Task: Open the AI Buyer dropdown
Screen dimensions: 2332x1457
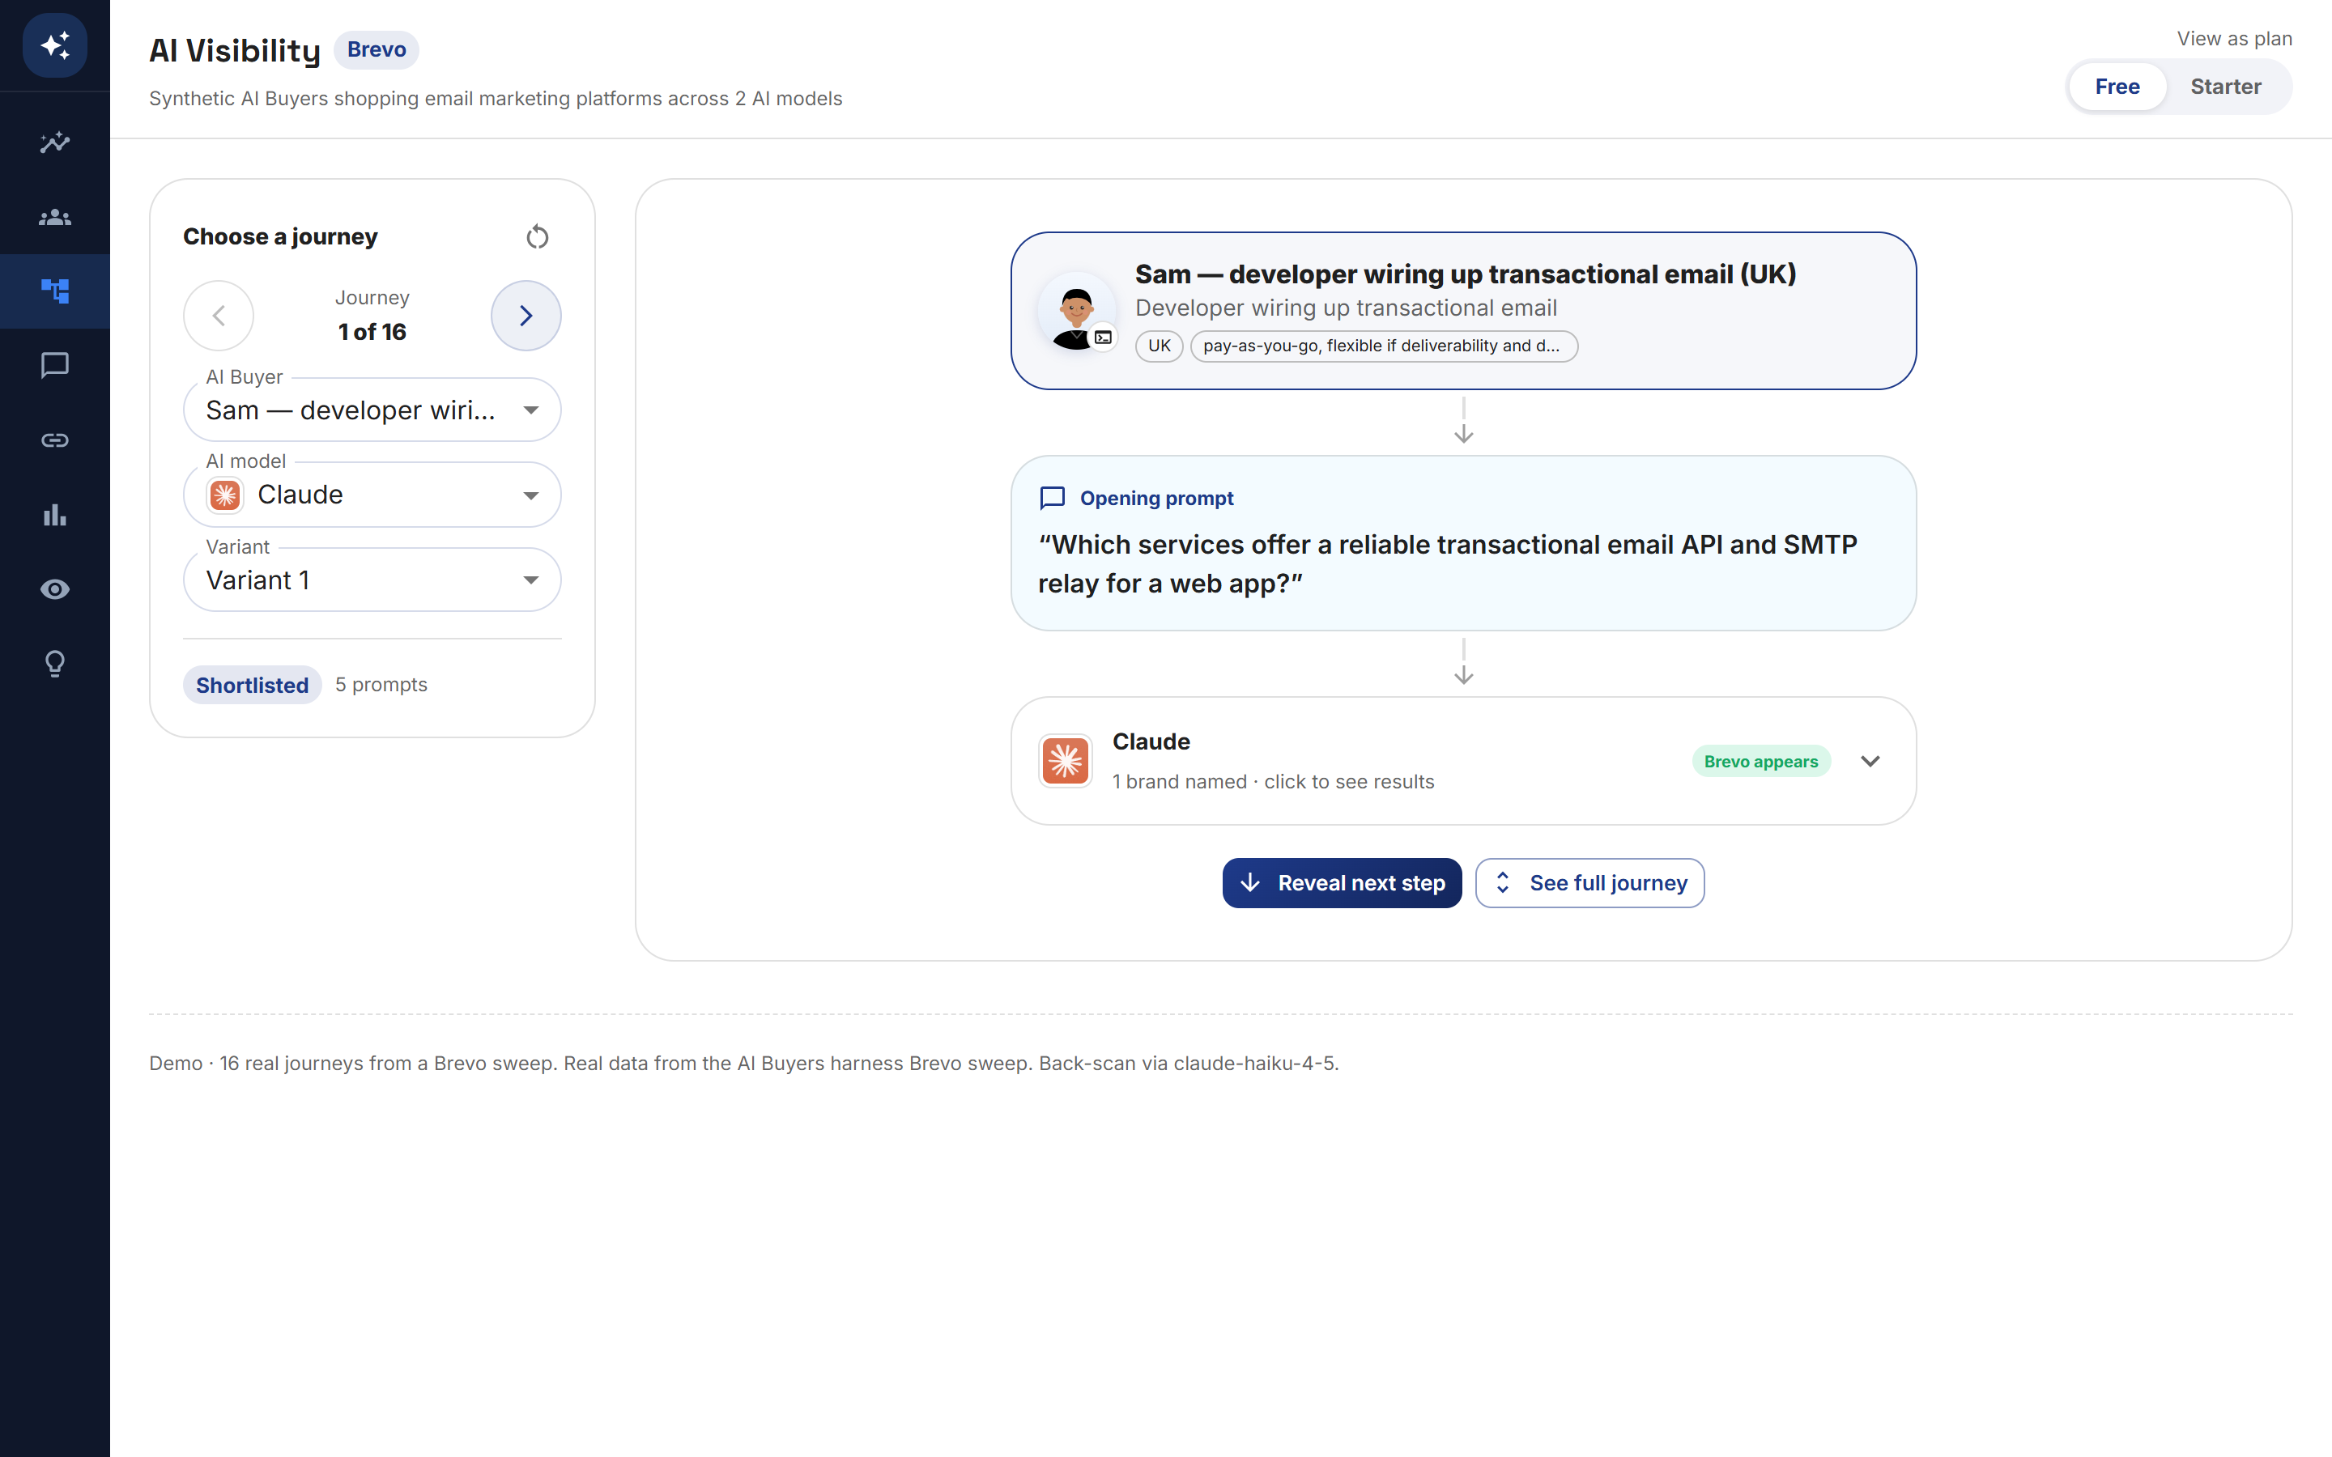Action: (x=372, y=410)
